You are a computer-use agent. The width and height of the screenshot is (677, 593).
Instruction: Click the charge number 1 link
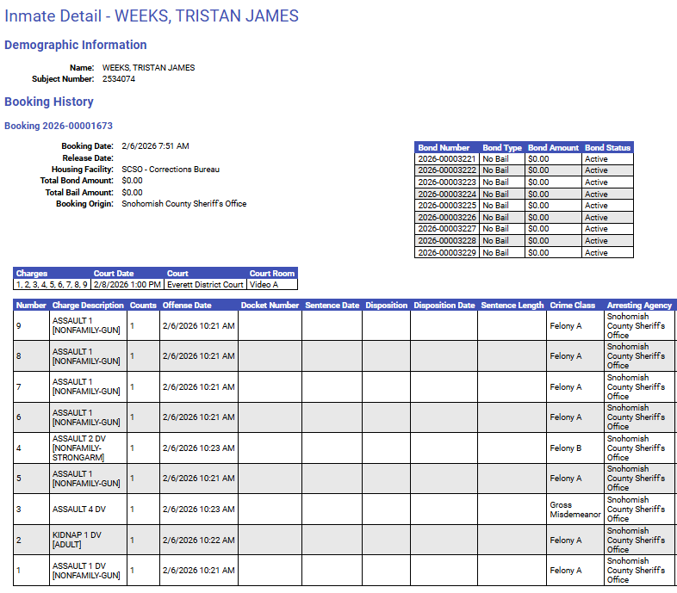(x=19, y=570)
